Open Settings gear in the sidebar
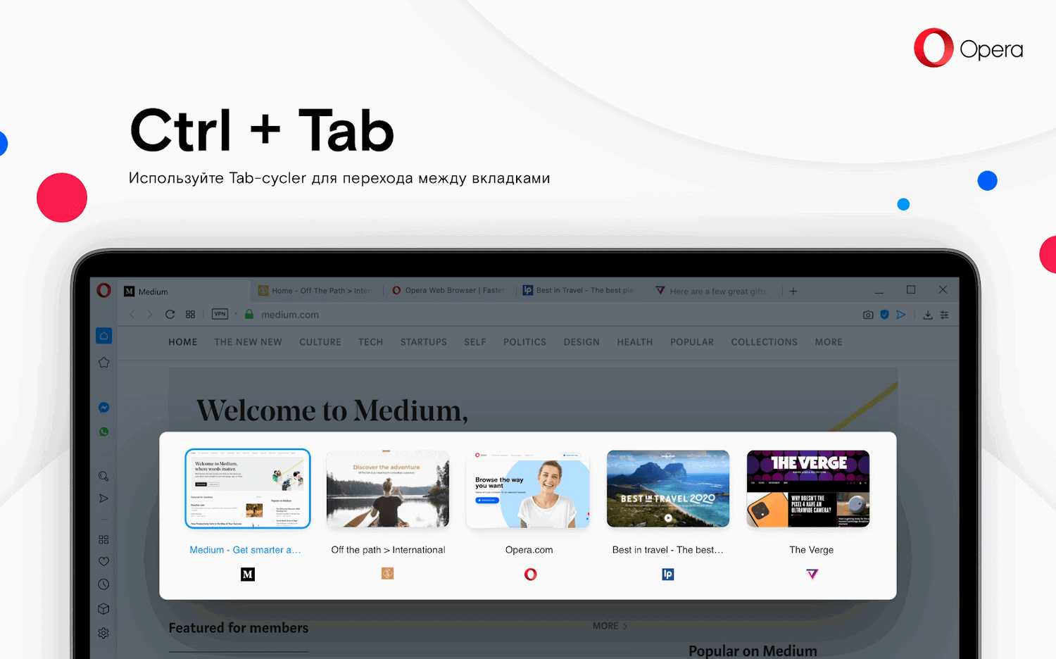This screenshot has width=1056, height=659. click(x=103, y=633)
